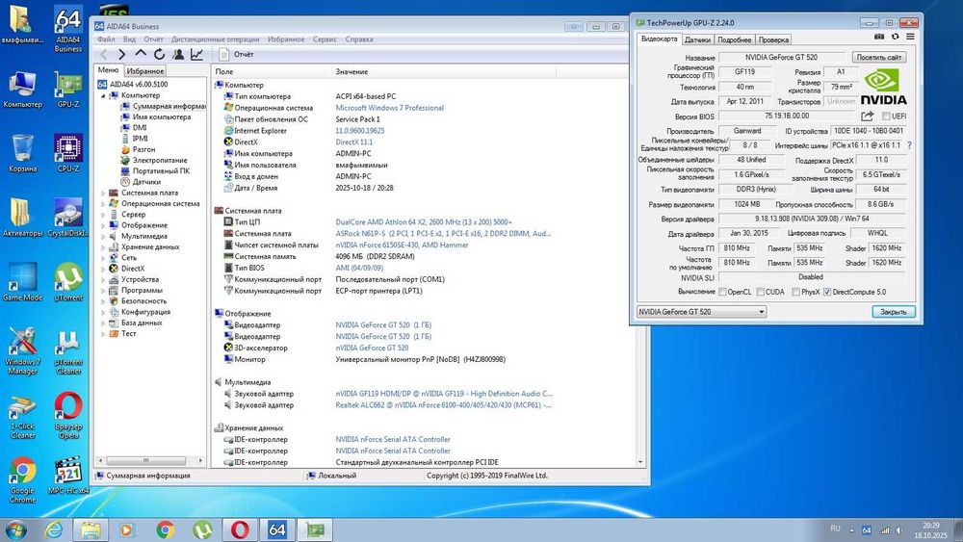
Task: Click the Закрыть button in GPU-Z
Action: click(x=894, y=312)
